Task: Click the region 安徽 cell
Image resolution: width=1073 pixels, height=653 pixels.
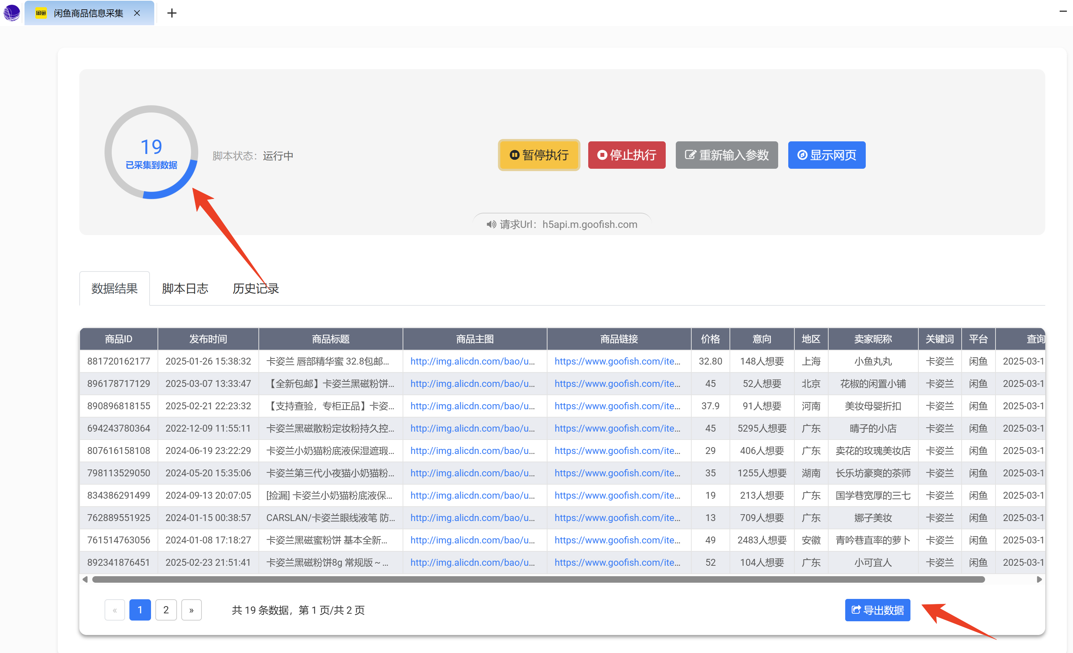Action: [x=811, y=540]
